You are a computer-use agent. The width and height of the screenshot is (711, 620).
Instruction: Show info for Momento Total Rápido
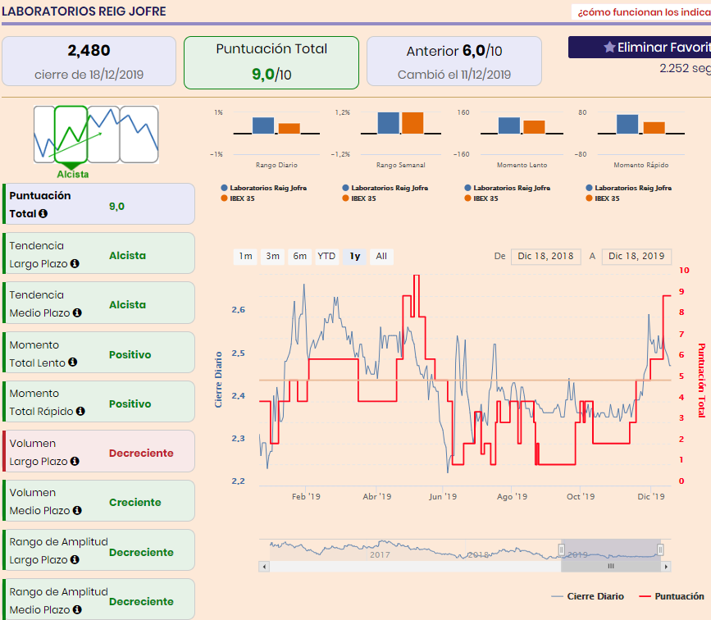tap(80, 411)
